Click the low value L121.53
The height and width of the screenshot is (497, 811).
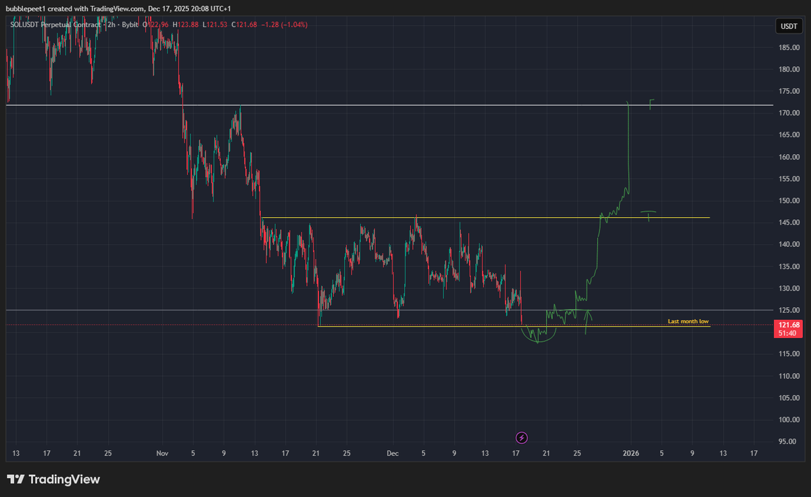[x=216, y=25]
